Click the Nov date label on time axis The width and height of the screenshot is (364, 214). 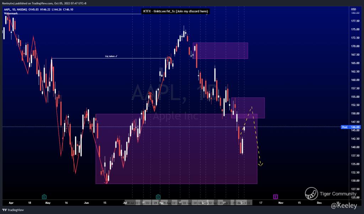click(281, 203)
